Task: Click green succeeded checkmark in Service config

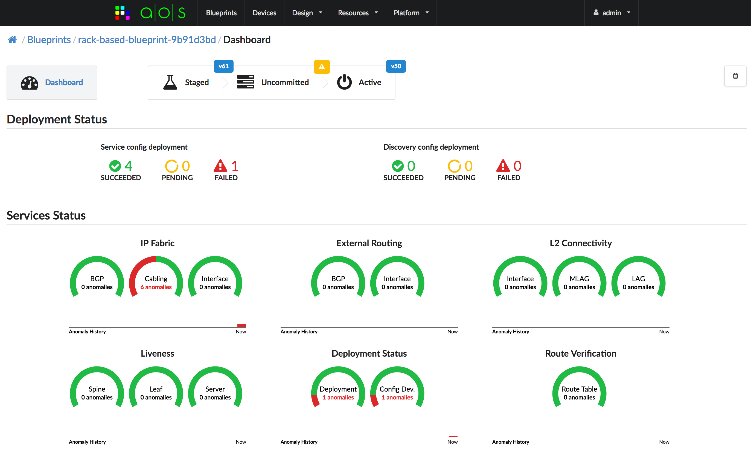Action: (x=115, y=166)
